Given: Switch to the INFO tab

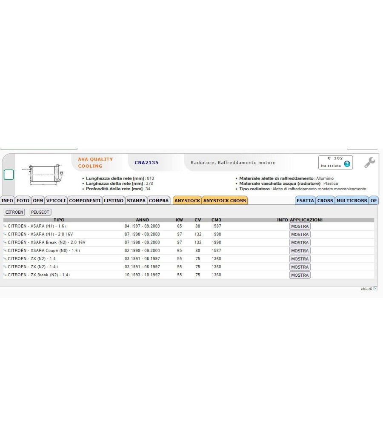Looking at the screenshot, I should 7,201.
